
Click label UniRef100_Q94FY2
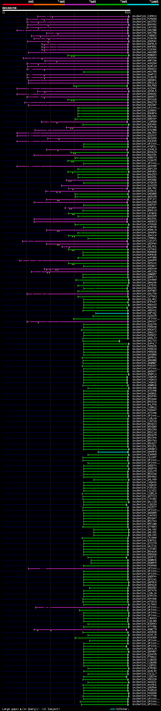144,74
